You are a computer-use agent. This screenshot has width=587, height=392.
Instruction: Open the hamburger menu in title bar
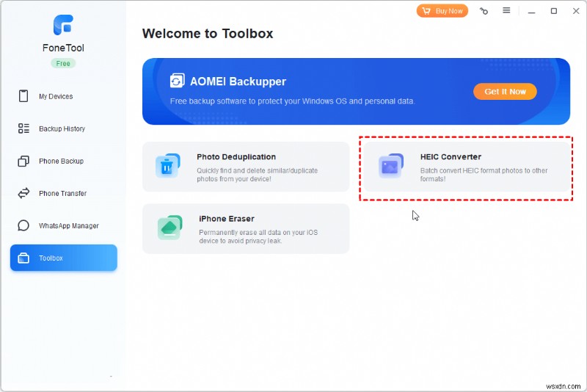[506, 10]
